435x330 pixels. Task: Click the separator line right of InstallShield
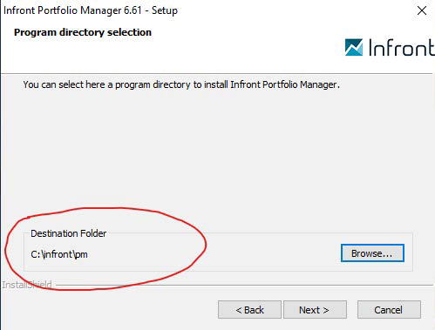click(x=244, y=286)
